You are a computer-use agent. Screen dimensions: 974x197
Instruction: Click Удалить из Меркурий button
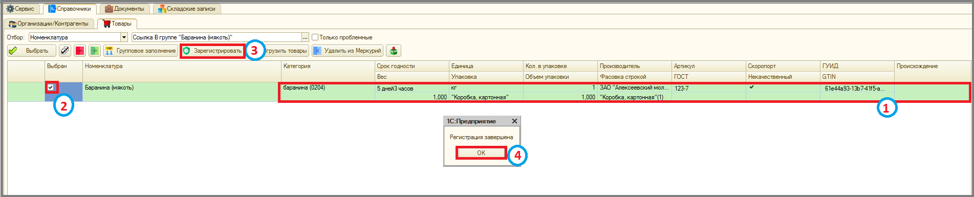(x=348, y=51)
